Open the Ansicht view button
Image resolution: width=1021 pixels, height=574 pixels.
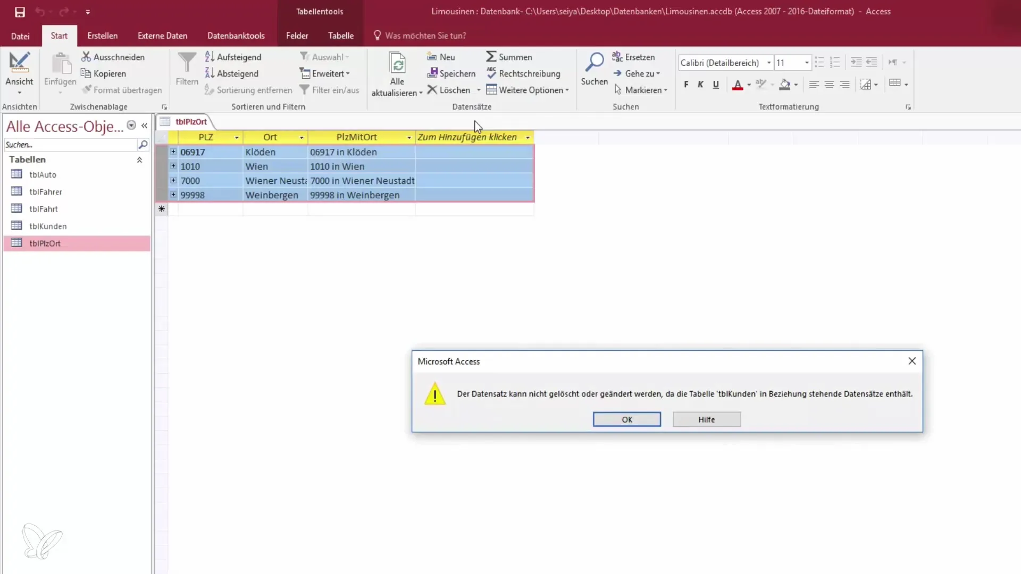point(19,73)
